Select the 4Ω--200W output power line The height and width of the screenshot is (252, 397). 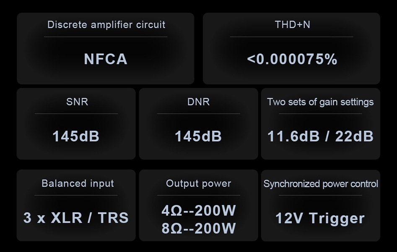coord(199,210)
